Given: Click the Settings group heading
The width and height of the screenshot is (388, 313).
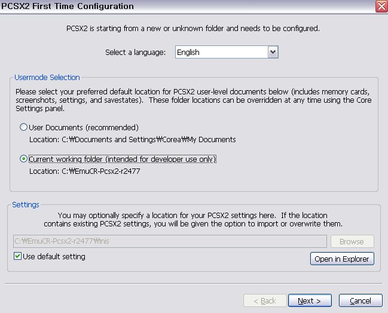Looking at the screenshot, I should [x=26, y=204].
